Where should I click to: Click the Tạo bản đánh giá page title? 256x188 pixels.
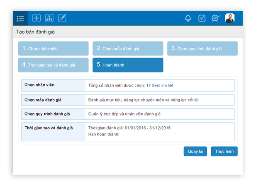tap(35, 32)
